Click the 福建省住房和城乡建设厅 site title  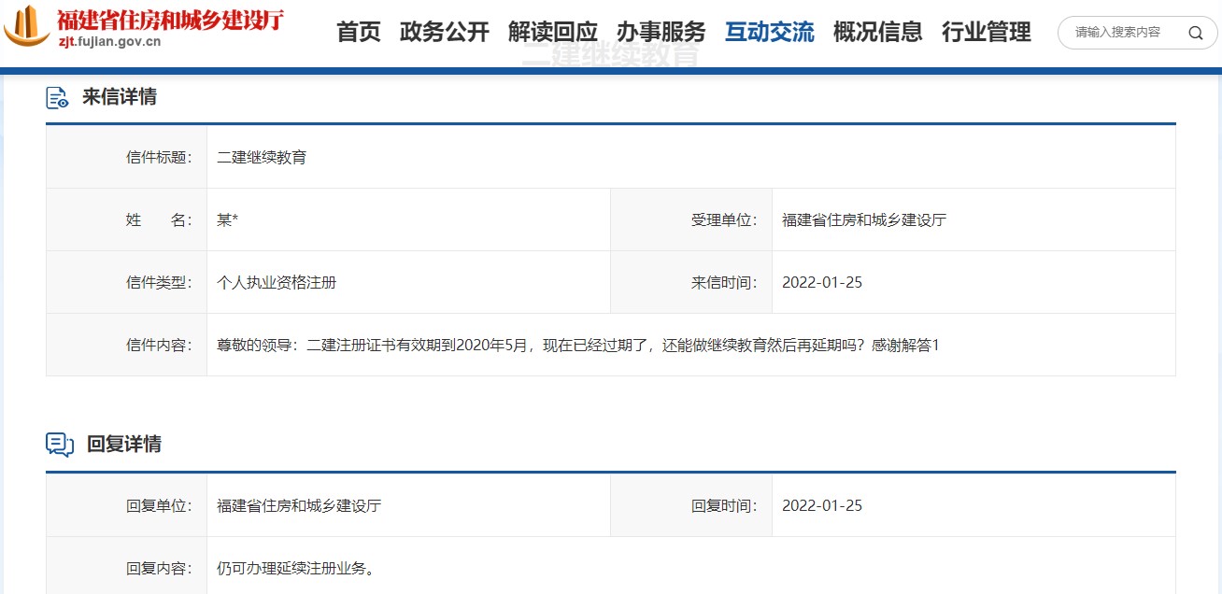170,19
